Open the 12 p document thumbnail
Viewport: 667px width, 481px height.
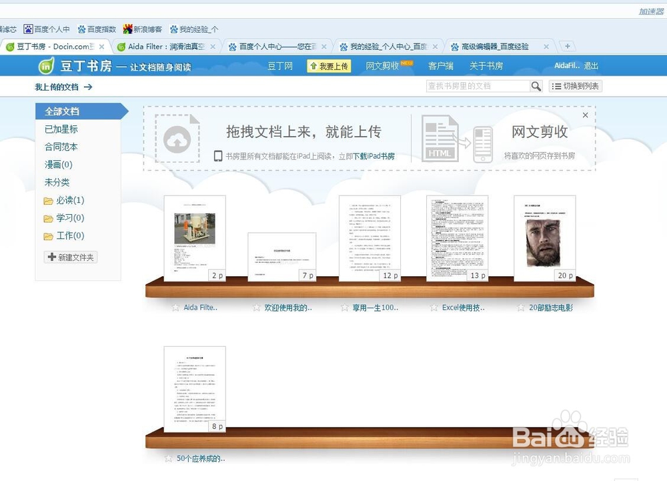[370, 238]
